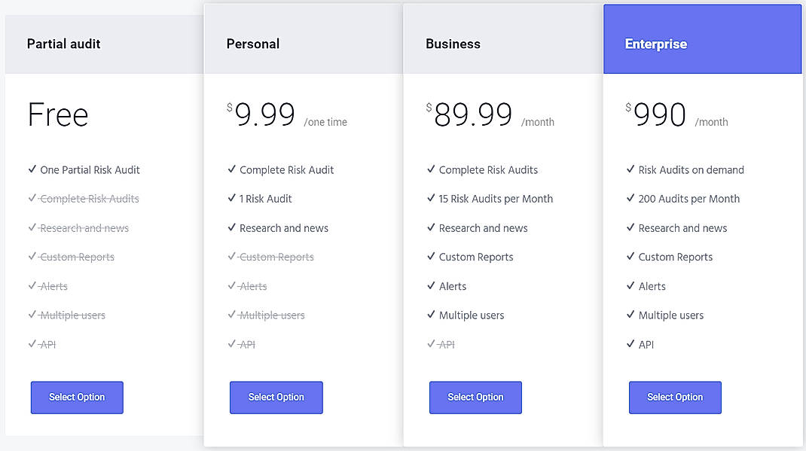Click Select Option under the Personal plan
This screenshot has width=806, height=451.
coord(276,397)
